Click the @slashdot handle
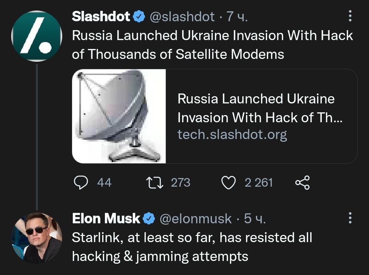The width and height of the screenshot is (369, 275). click(x=182, y=16)
